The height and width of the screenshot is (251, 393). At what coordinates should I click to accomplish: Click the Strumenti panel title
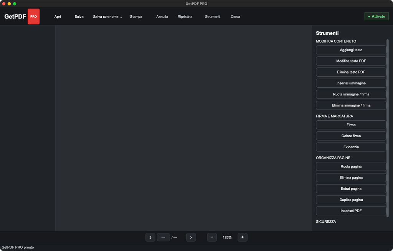pyautogui.click(x=327, y=33)
